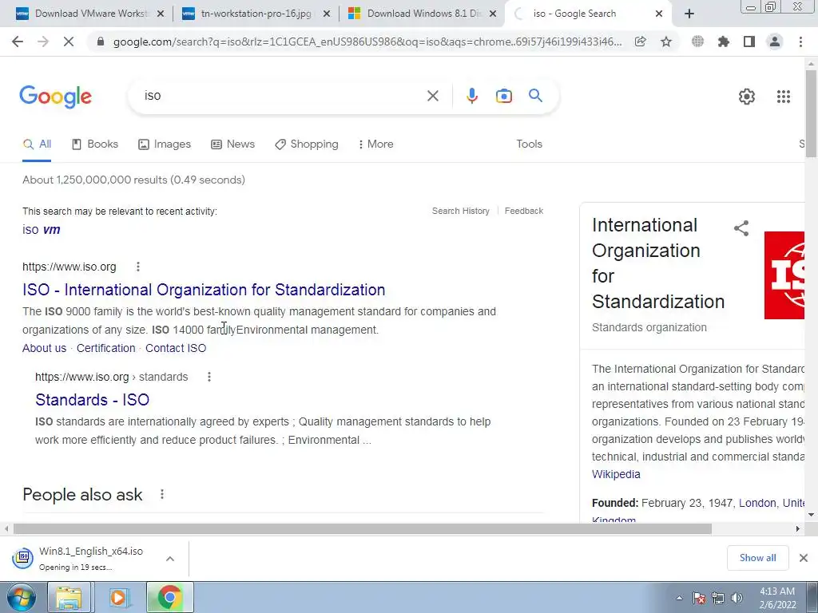Open options for iso.org standards result
Screen dimensions: 818x613
(x=209, y=377)
